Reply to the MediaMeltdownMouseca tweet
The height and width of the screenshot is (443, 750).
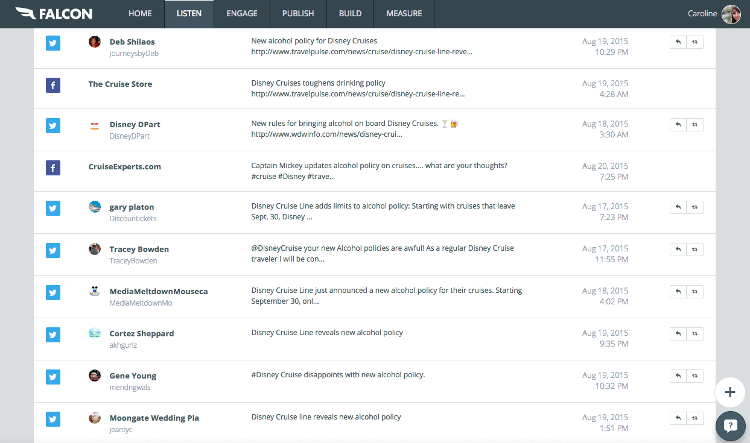pyautogui.click(x=678, y=292)
